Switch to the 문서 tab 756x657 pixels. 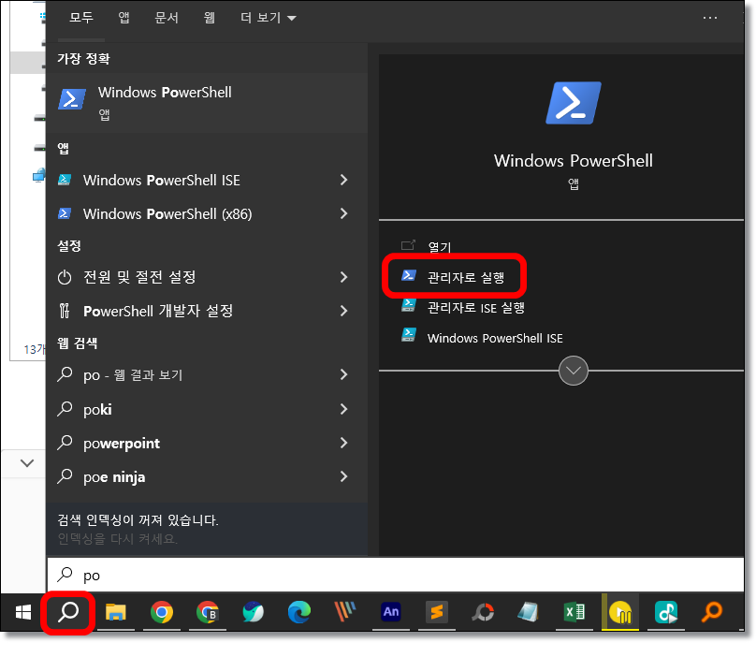click(167, 17)
